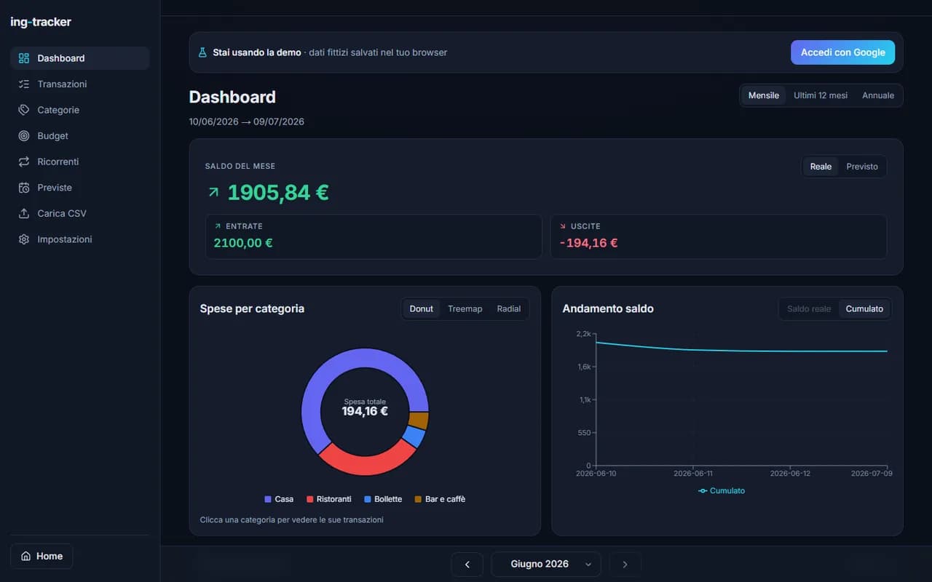Screen dimensions: 932x582
Task: Click the green arrow beside 1905,84 €
Action: tap(213, 192)
